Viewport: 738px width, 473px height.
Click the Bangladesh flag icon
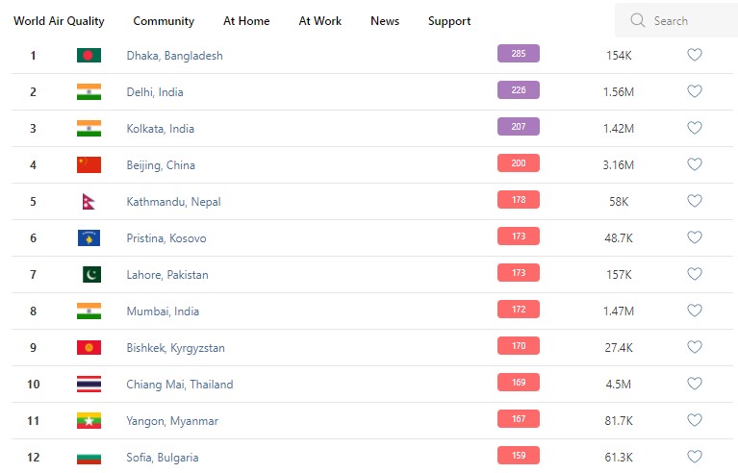(89, 56)
